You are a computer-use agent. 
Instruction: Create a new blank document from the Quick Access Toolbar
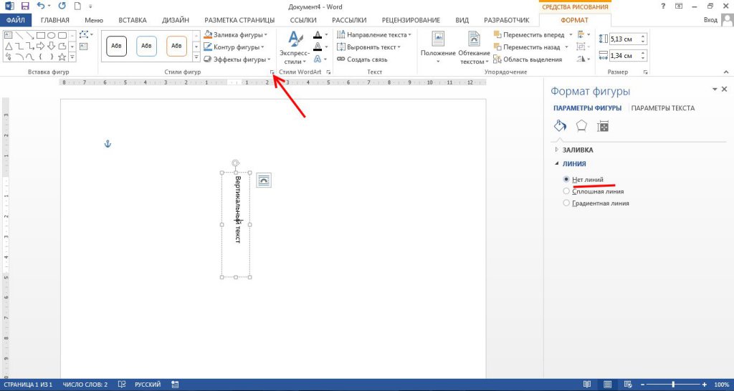[x=77, y=6]
